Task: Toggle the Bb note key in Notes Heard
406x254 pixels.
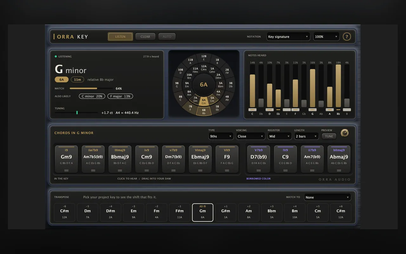Action: (338, 110)
